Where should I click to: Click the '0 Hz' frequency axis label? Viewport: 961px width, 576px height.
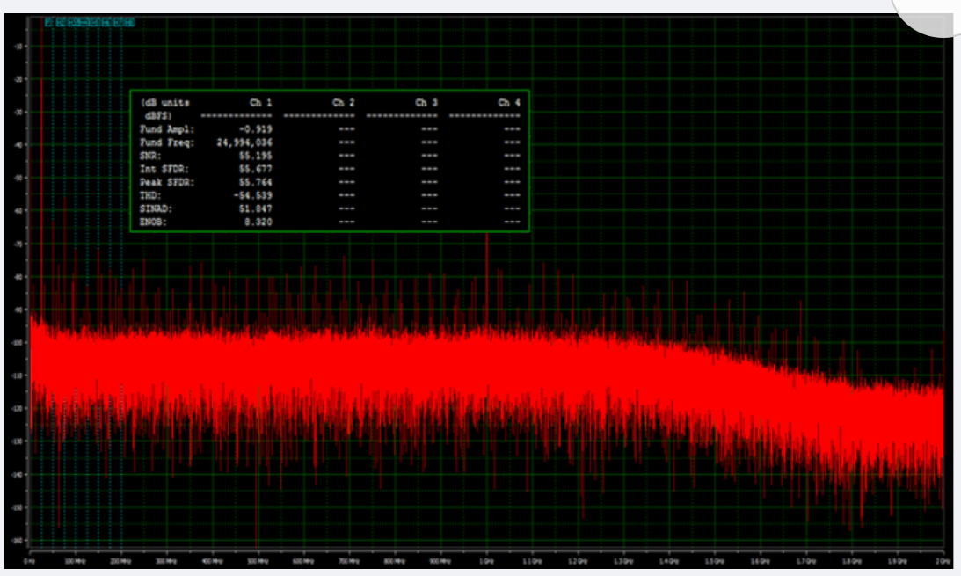click(29, 561)
